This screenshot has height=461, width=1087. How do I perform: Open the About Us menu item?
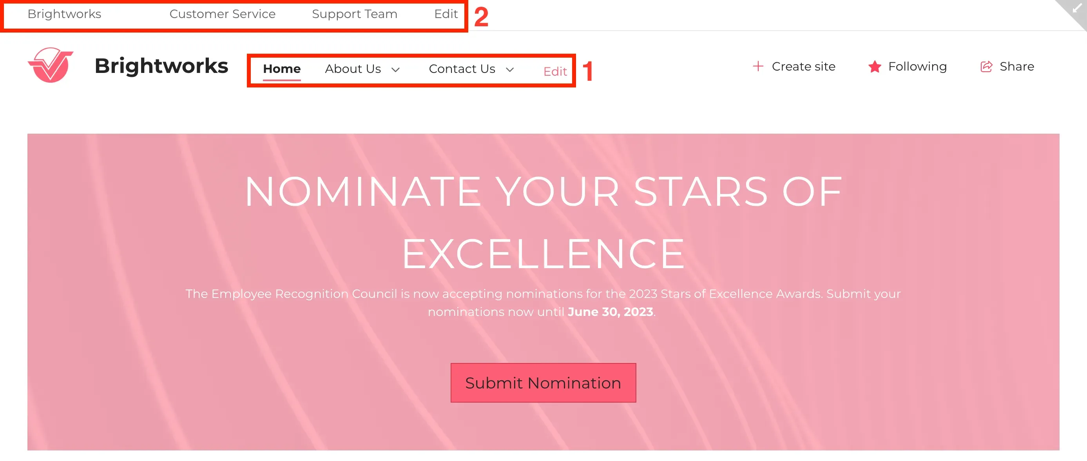(x=353, y=69)
